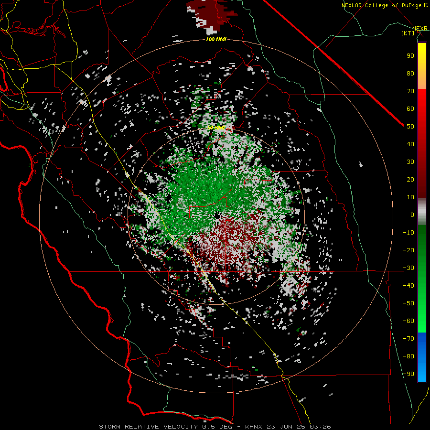The height and width of the screenshot is (430, 430).
Task: Pick the gray zero-velocity segment of the color bar
Action: click(x=422, y=212)
